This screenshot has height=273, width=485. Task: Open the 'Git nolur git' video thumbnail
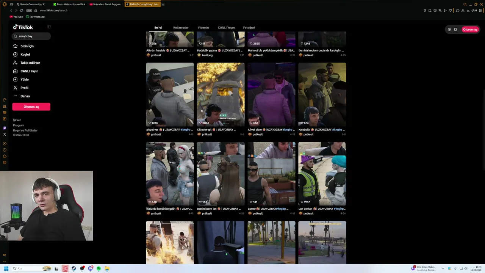click(x=221, y=94)
